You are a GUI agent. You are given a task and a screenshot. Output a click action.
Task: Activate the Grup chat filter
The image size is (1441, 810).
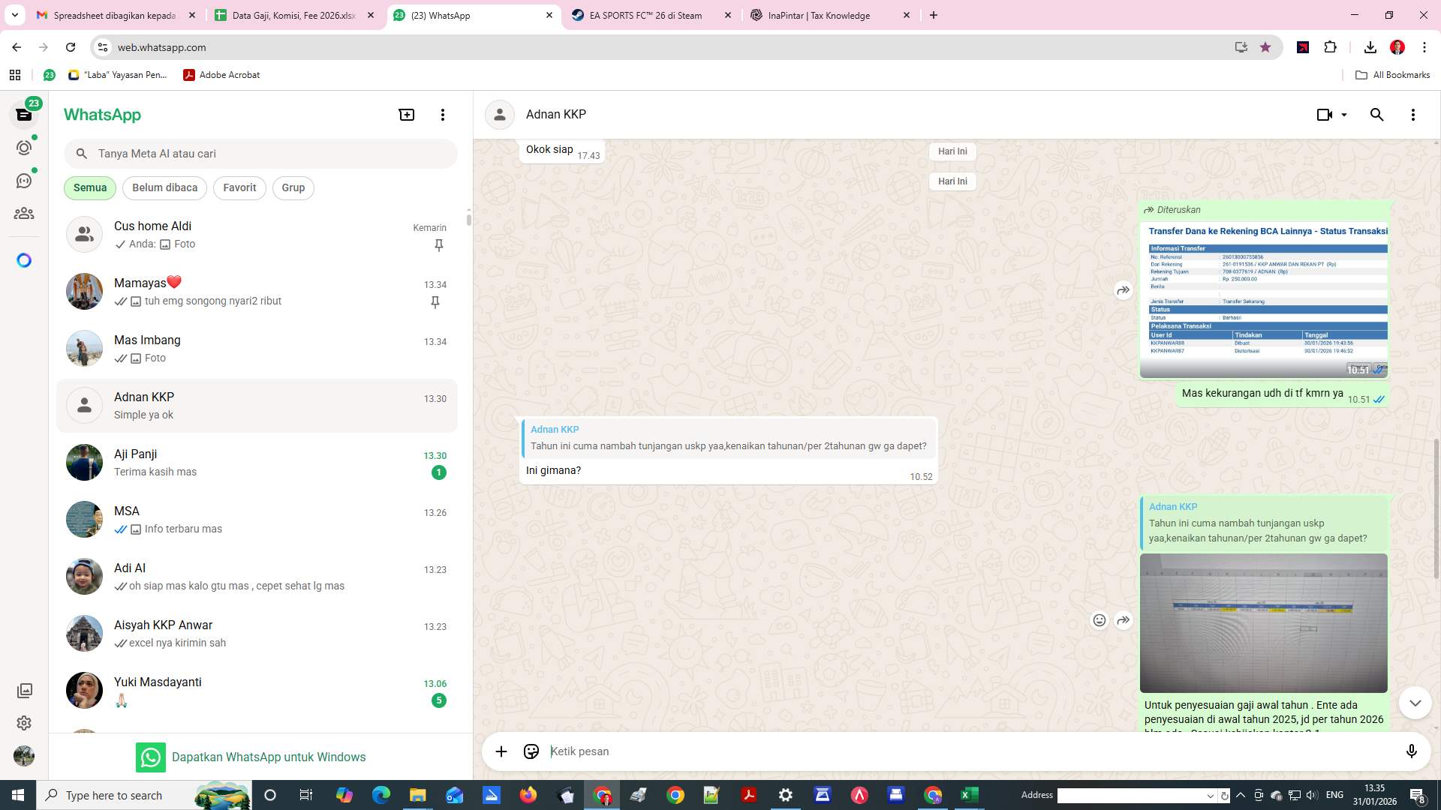point(293,187)
